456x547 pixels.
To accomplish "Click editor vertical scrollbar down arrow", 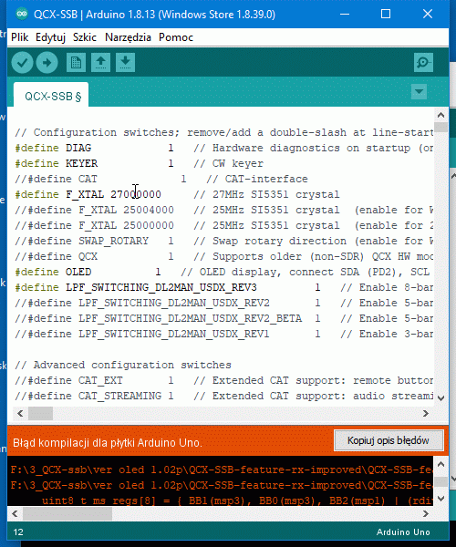I will pyautogui.click(x=440, y=398).
